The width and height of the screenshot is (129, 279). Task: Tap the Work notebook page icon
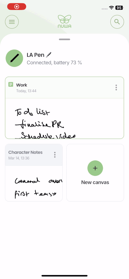click(x=11, y=84)
